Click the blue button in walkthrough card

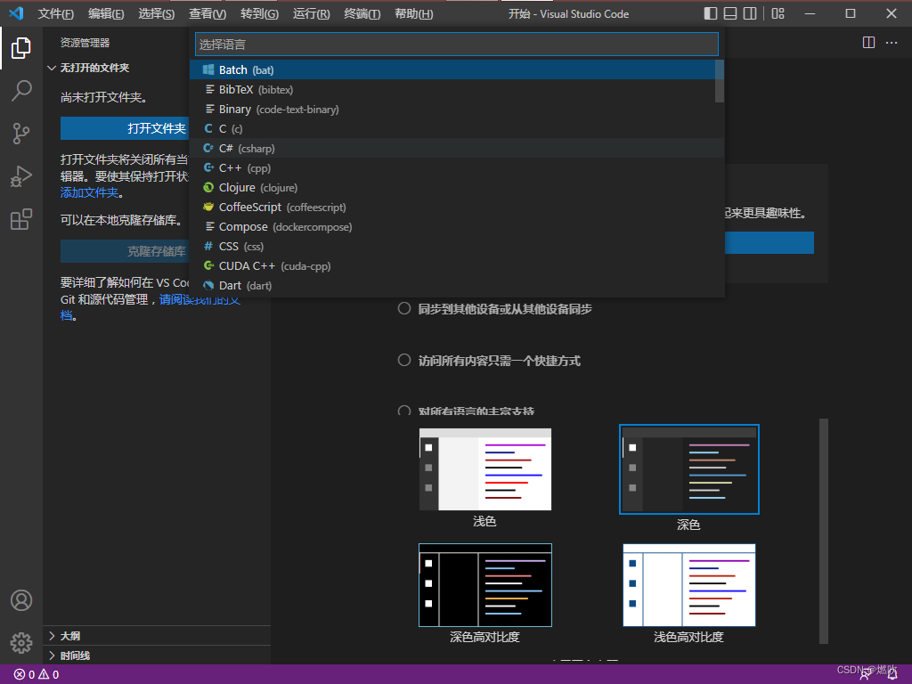769,242
